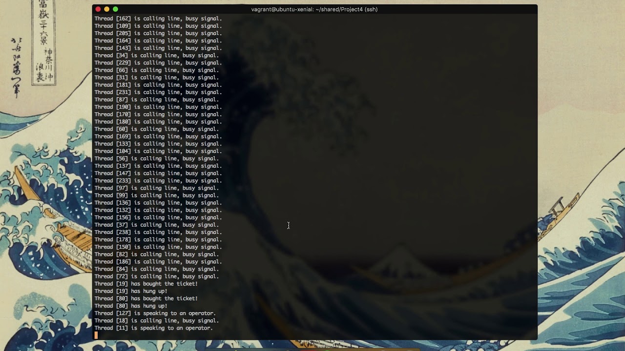Click line 'Thread [205] is calling line'
The height and width of the screenshot is (351, 625).
tap(158, 33)
